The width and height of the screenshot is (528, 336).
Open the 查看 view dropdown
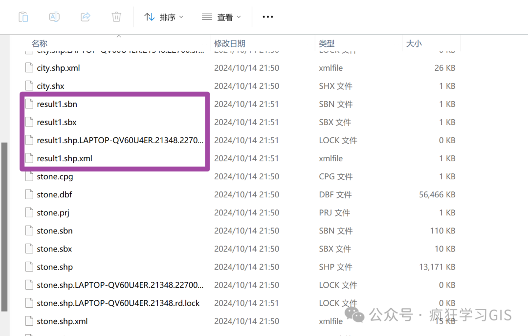coord(221,17)
